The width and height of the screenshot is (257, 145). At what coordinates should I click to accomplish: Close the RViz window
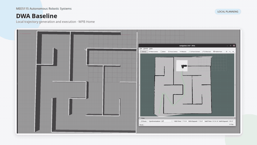tap(234, 46)
